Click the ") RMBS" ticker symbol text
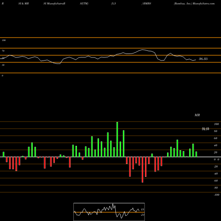221x221 pixels. pyautogui.click(x=146, y=4)
